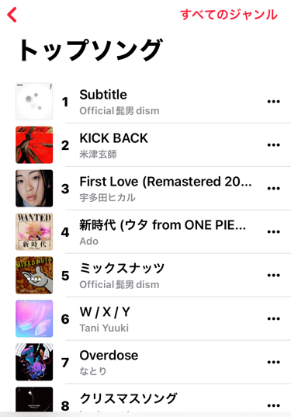
Task: Open more options for クリスマスソング
Action: click(x=273, y=405)
